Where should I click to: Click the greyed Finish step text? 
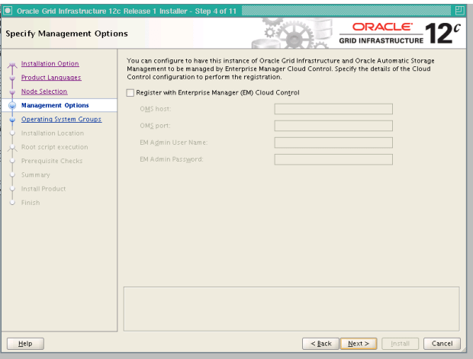coord(31,202)
